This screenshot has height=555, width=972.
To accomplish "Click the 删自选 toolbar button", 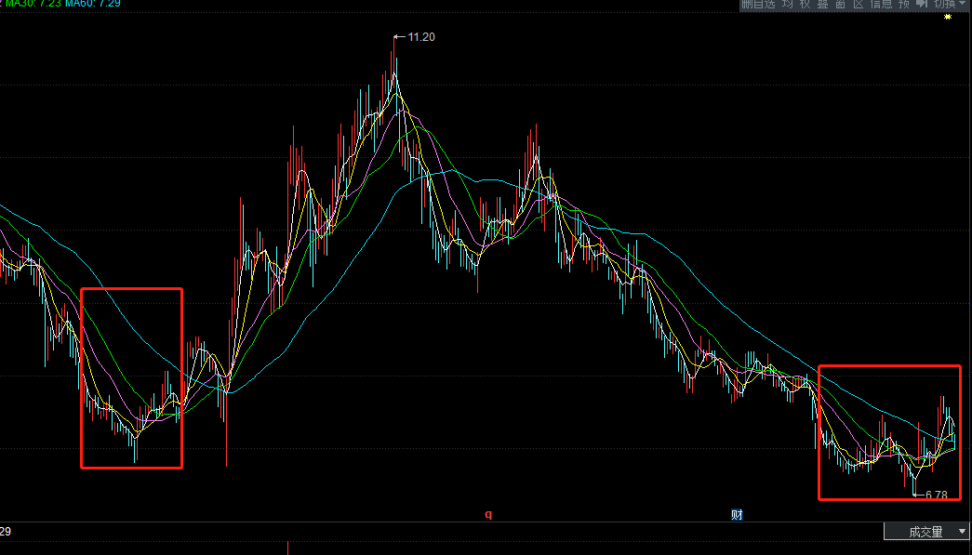I will pos(758,4).
